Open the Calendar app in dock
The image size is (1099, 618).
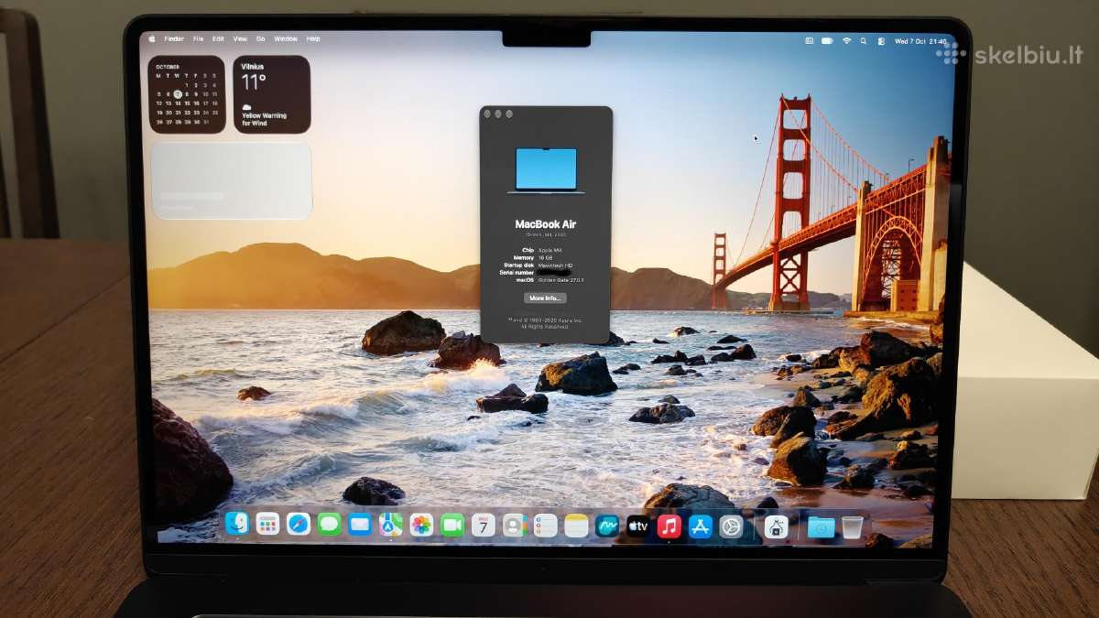click(484, 525)
